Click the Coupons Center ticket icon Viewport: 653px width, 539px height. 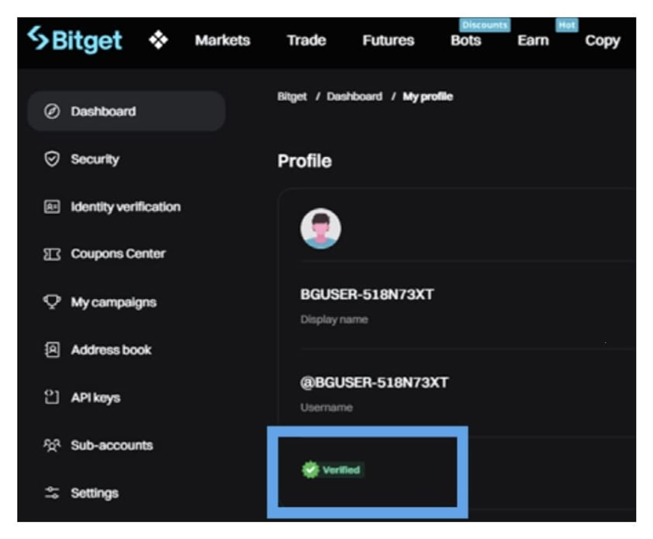52,254
